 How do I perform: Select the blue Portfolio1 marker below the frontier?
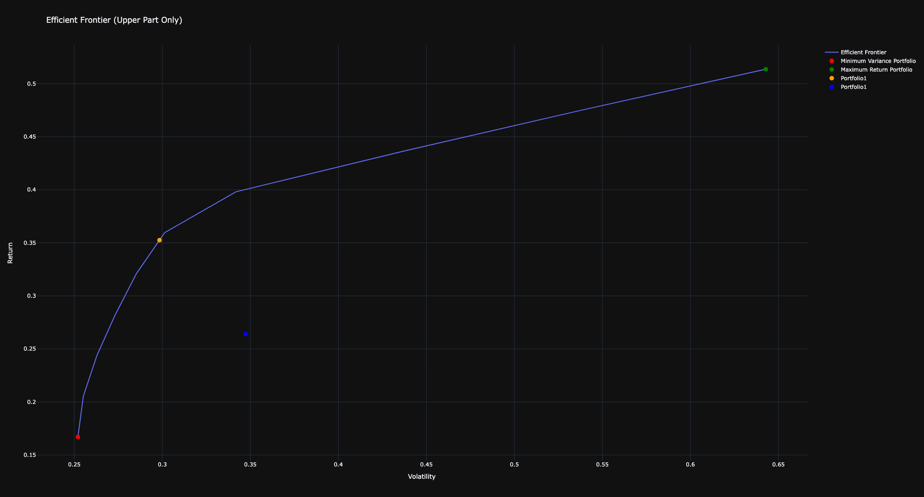click(245, 334)
